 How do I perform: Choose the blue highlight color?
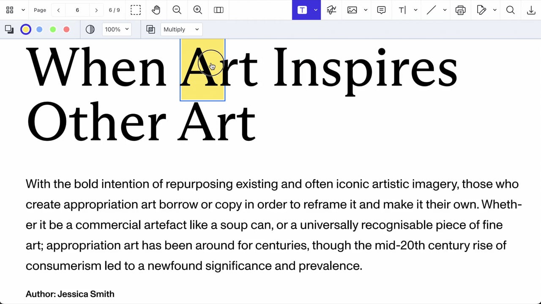coord(39,30)
